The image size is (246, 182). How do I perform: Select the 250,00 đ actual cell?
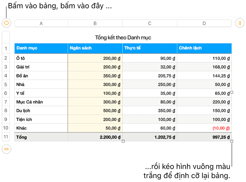(x=150, y=85)
